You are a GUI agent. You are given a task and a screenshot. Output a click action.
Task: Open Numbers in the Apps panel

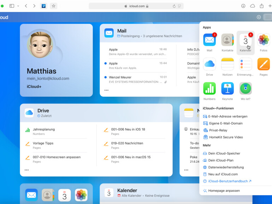(x=209, y=88)
